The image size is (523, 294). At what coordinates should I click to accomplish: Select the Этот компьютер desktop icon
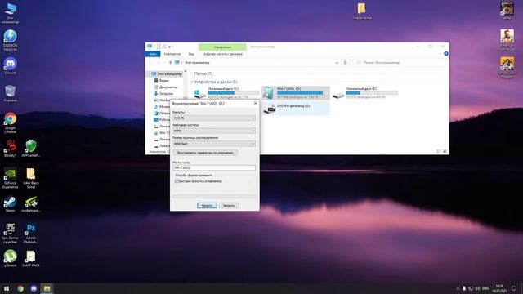tap(11, 13)
